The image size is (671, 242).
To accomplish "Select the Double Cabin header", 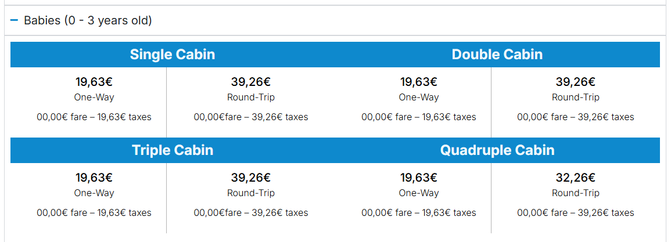I will tap(497, 55).
